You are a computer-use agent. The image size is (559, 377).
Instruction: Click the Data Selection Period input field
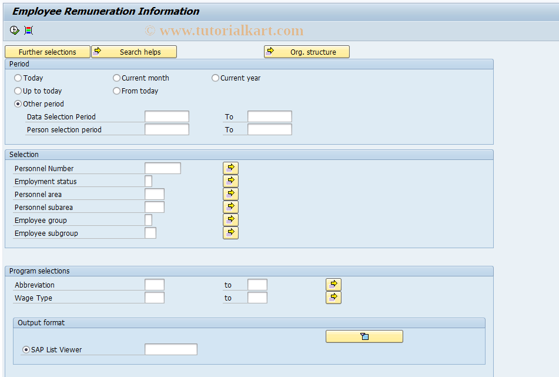pos(166,116)
